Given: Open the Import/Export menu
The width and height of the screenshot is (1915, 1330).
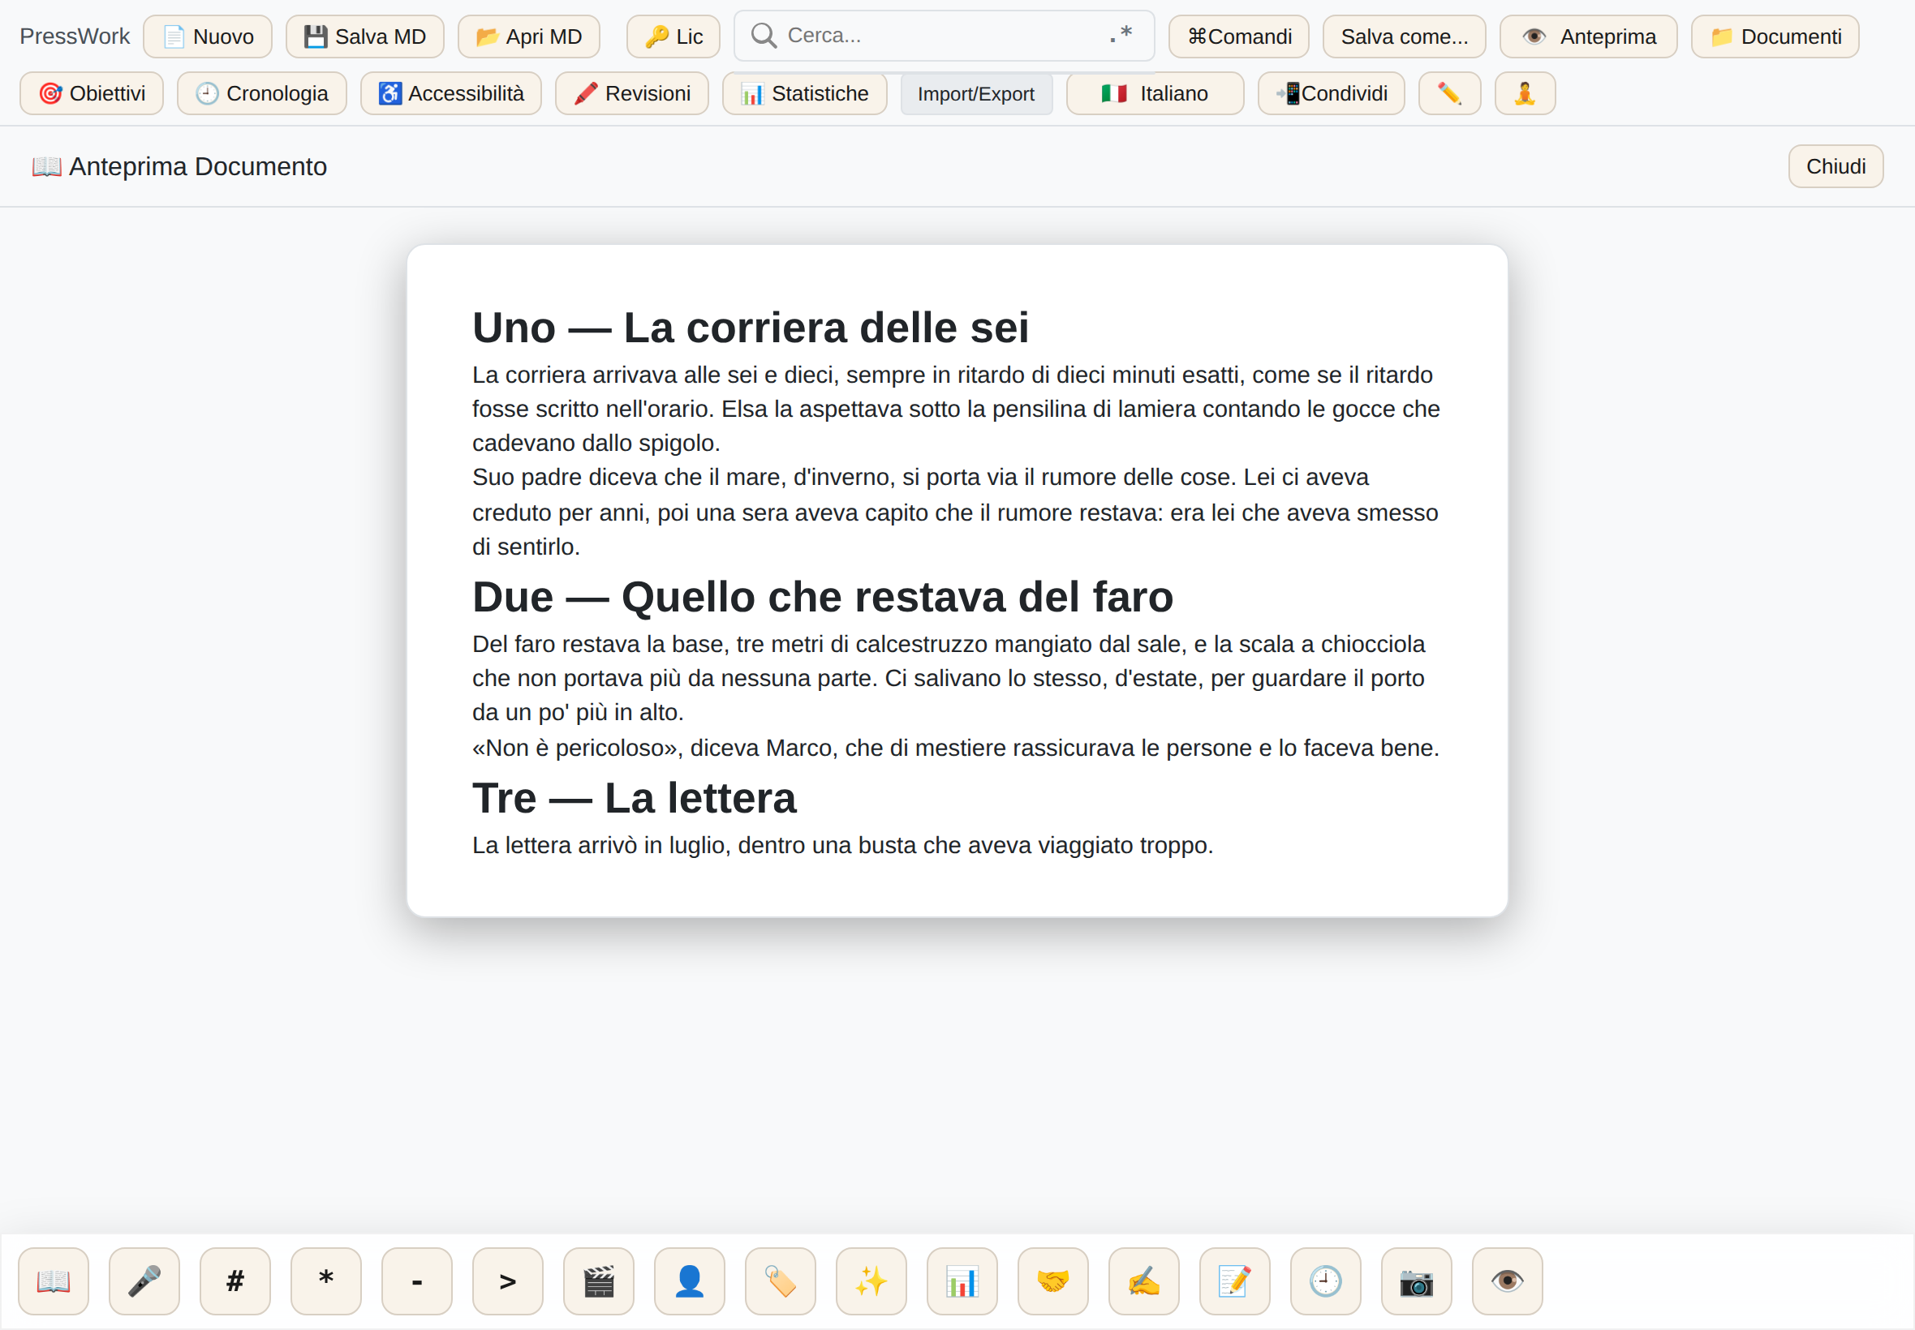Looking at the screenshot, I should coord(976,94).
